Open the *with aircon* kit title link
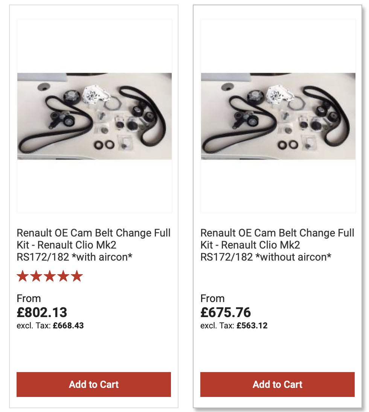This screenshot has width=369, height=412. [94, 245]
